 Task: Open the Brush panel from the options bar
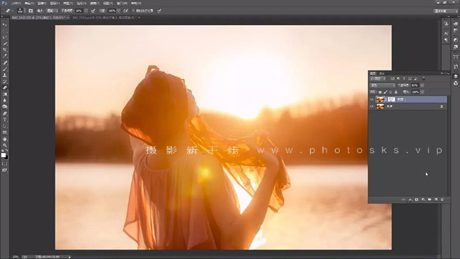pyautogui.click(x=30, y=11)
